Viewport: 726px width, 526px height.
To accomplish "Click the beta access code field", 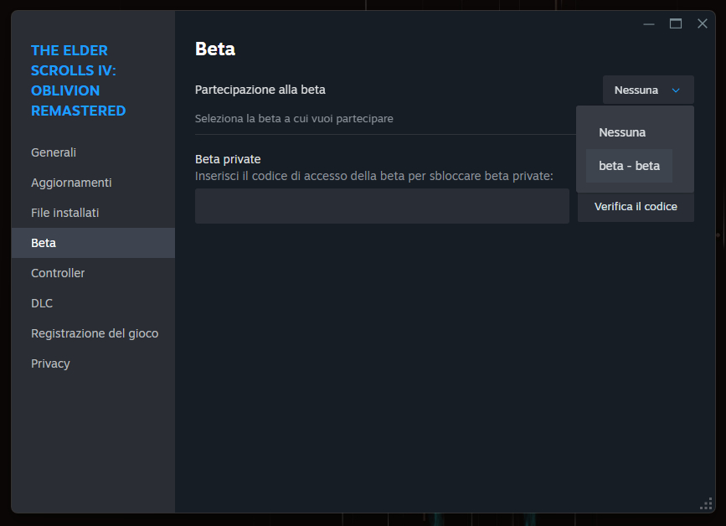I will tap(382, 206).
